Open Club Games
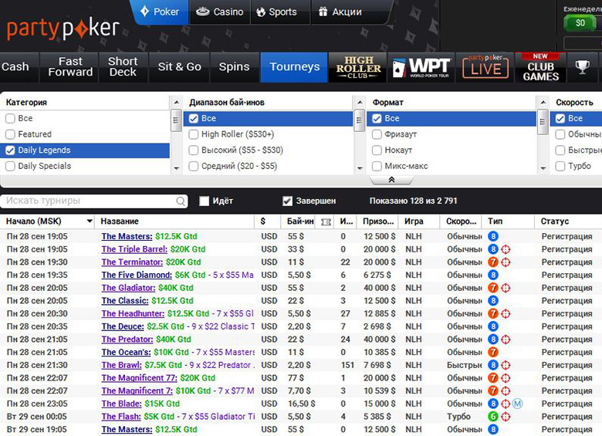 [541, 67]
